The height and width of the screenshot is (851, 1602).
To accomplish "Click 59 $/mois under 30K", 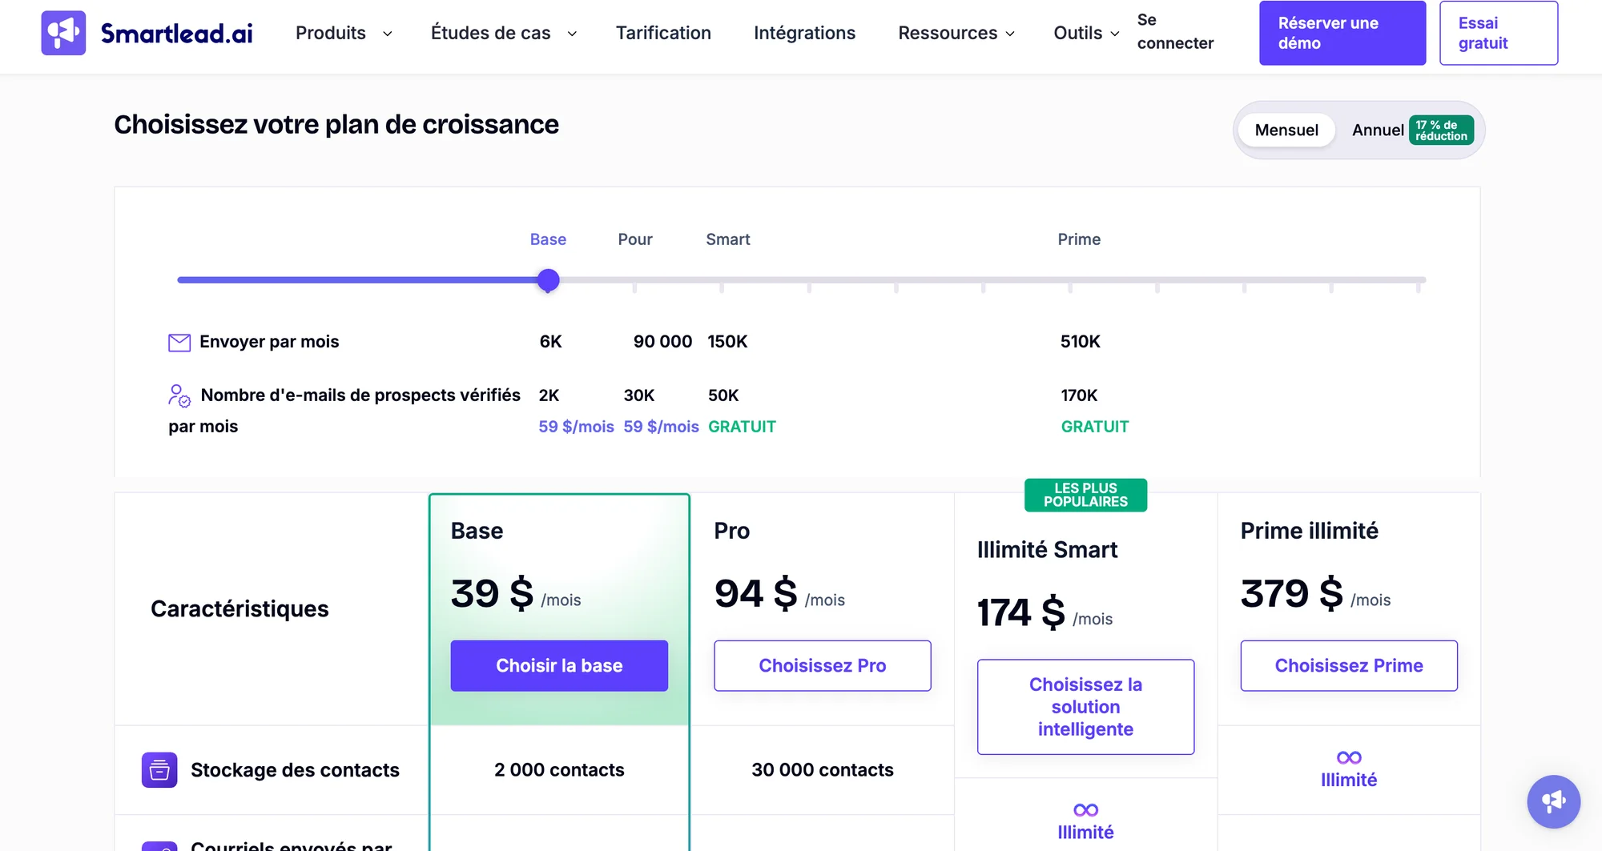I will [x=661, y=427].
